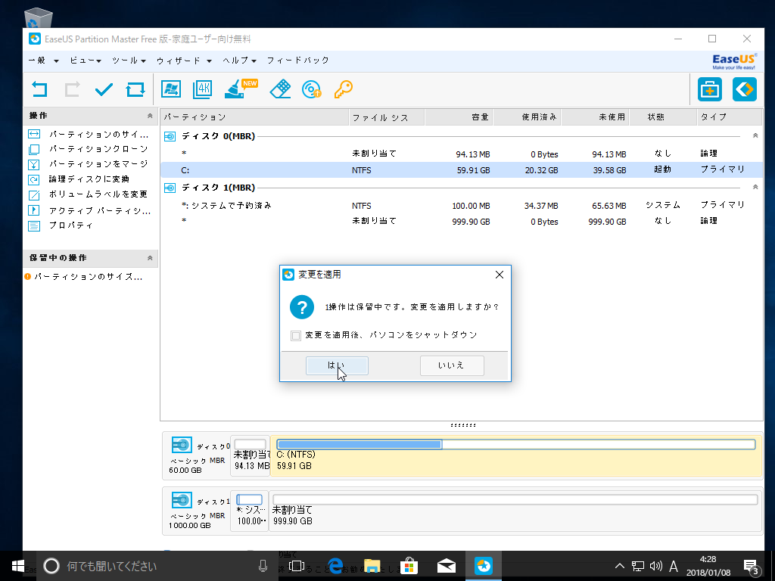Select パーティションクローン in sidebar
775x581 pixels.
[x=98, y=149]
